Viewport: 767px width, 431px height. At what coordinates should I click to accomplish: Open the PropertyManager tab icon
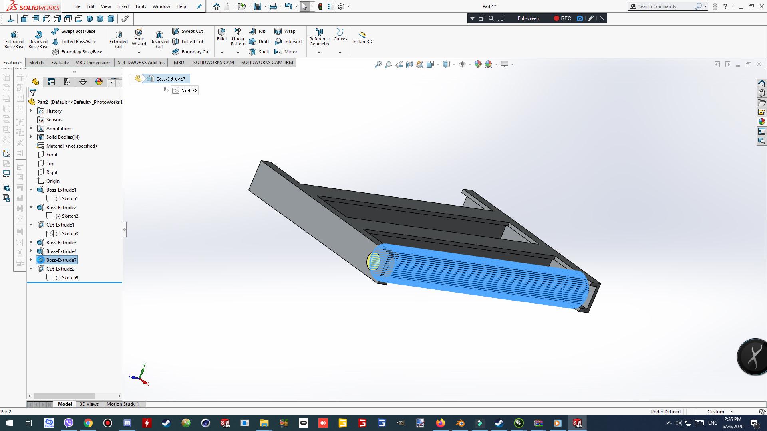coord(51,82)
